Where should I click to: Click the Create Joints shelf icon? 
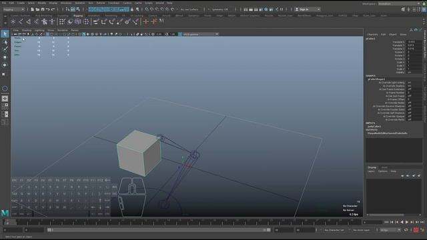(21, 21)
